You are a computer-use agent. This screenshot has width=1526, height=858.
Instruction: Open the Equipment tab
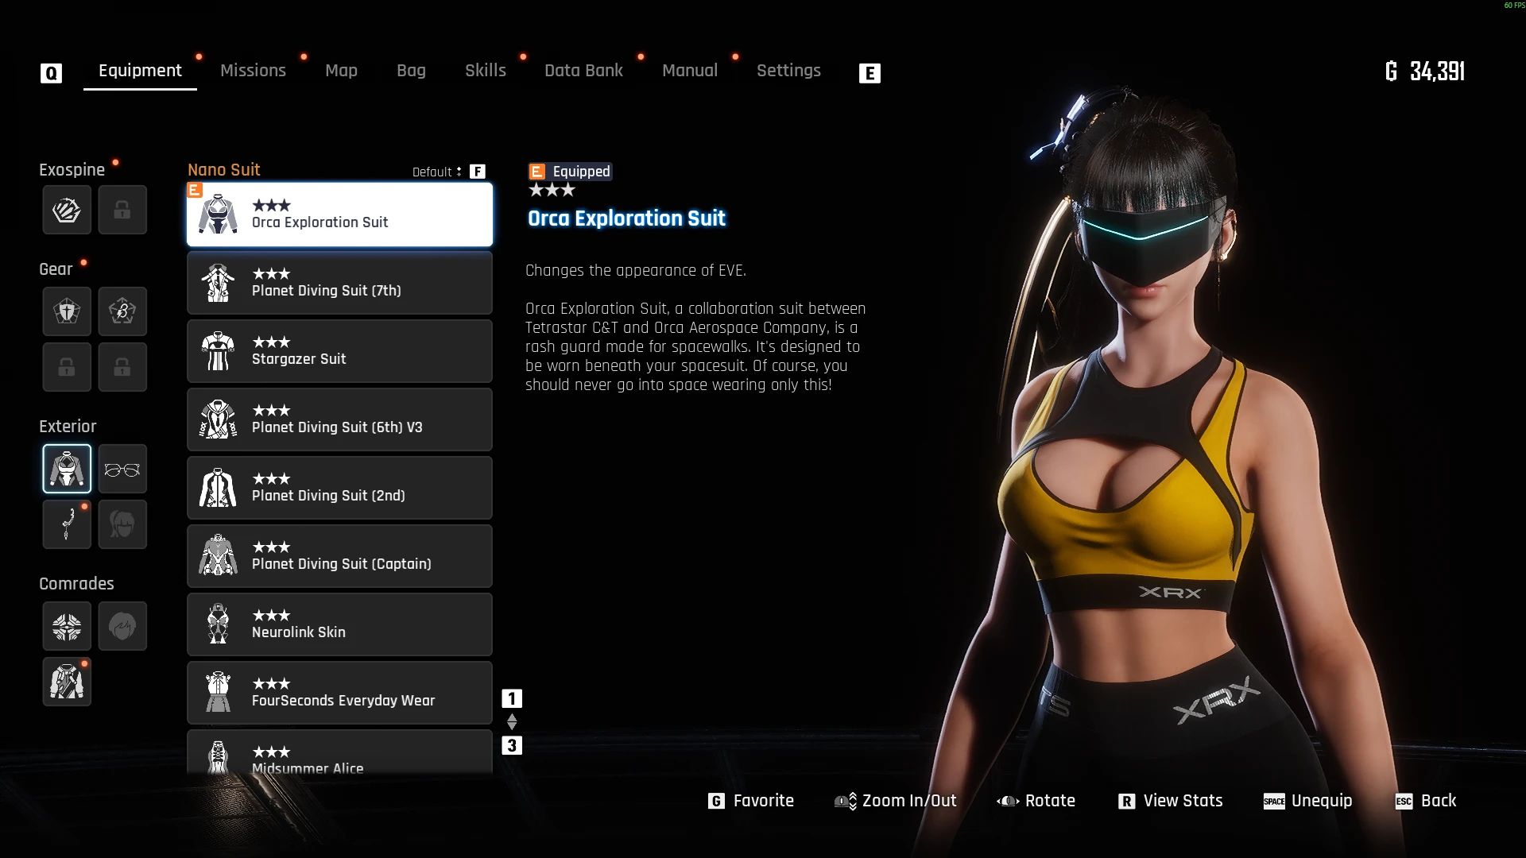140,71
